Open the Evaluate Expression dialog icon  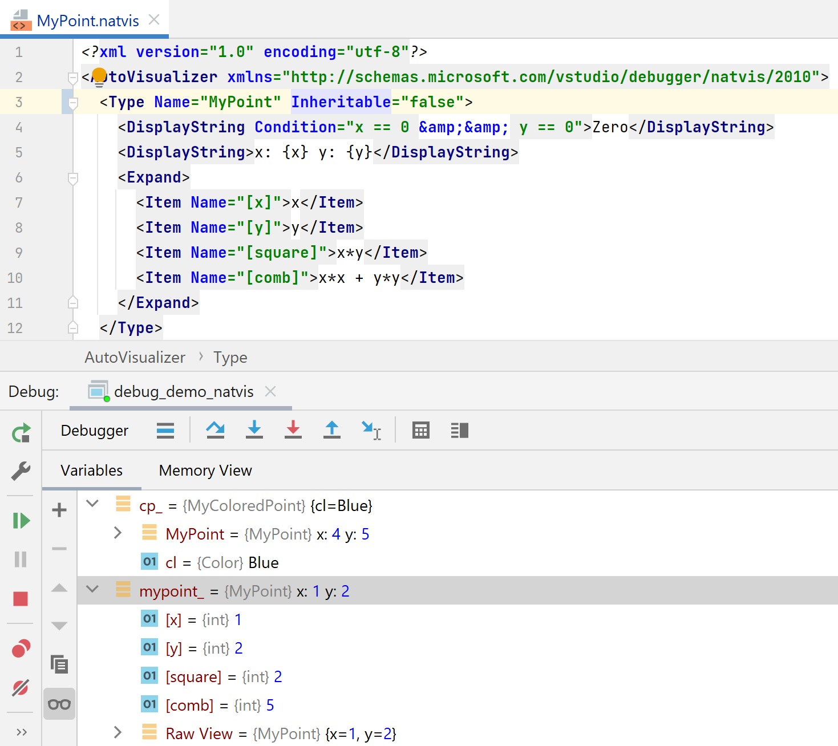[x=420, y=430]
